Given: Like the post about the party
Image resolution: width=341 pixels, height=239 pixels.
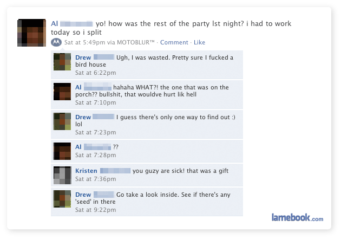Looking at the screenshot, I should tap(199, 42).
